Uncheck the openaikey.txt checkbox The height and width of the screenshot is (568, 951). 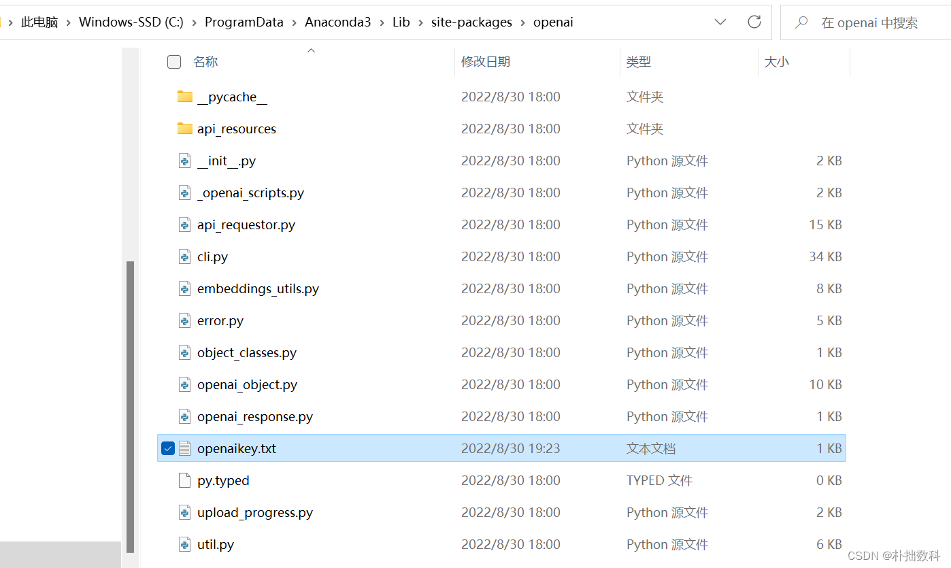[x=168, y=448]
